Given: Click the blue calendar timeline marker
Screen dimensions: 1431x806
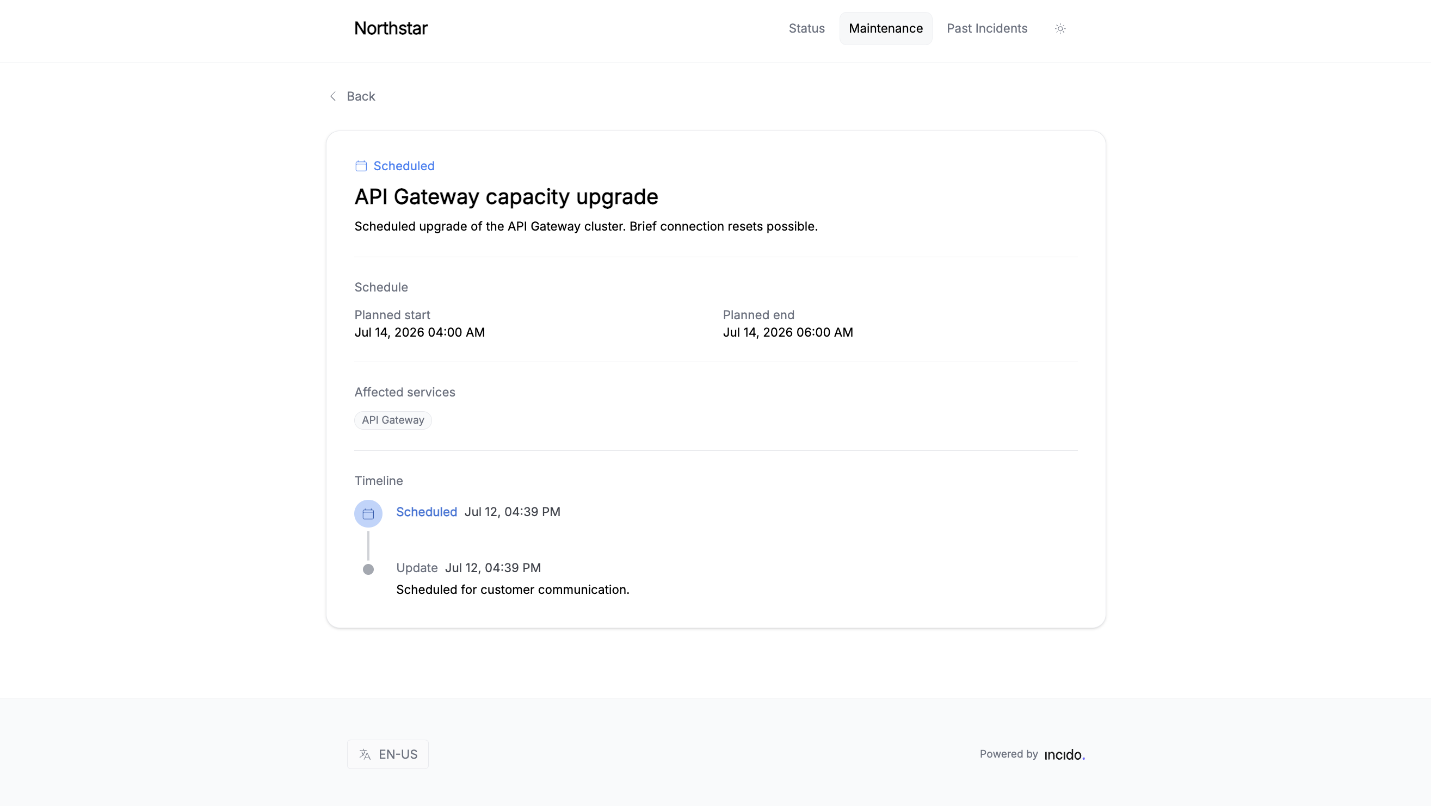Looking at the screenshot, I should click(x=368, y=514).
